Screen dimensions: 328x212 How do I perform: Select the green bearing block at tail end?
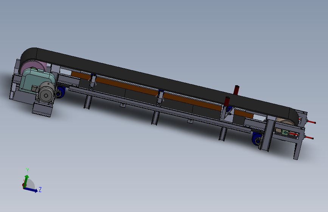point(285,132)
